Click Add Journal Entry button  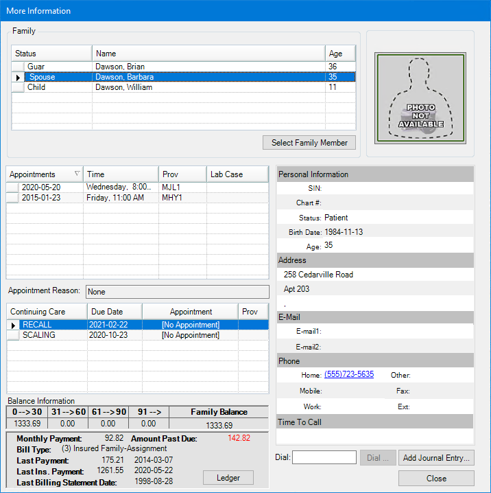tap(436, 458)
